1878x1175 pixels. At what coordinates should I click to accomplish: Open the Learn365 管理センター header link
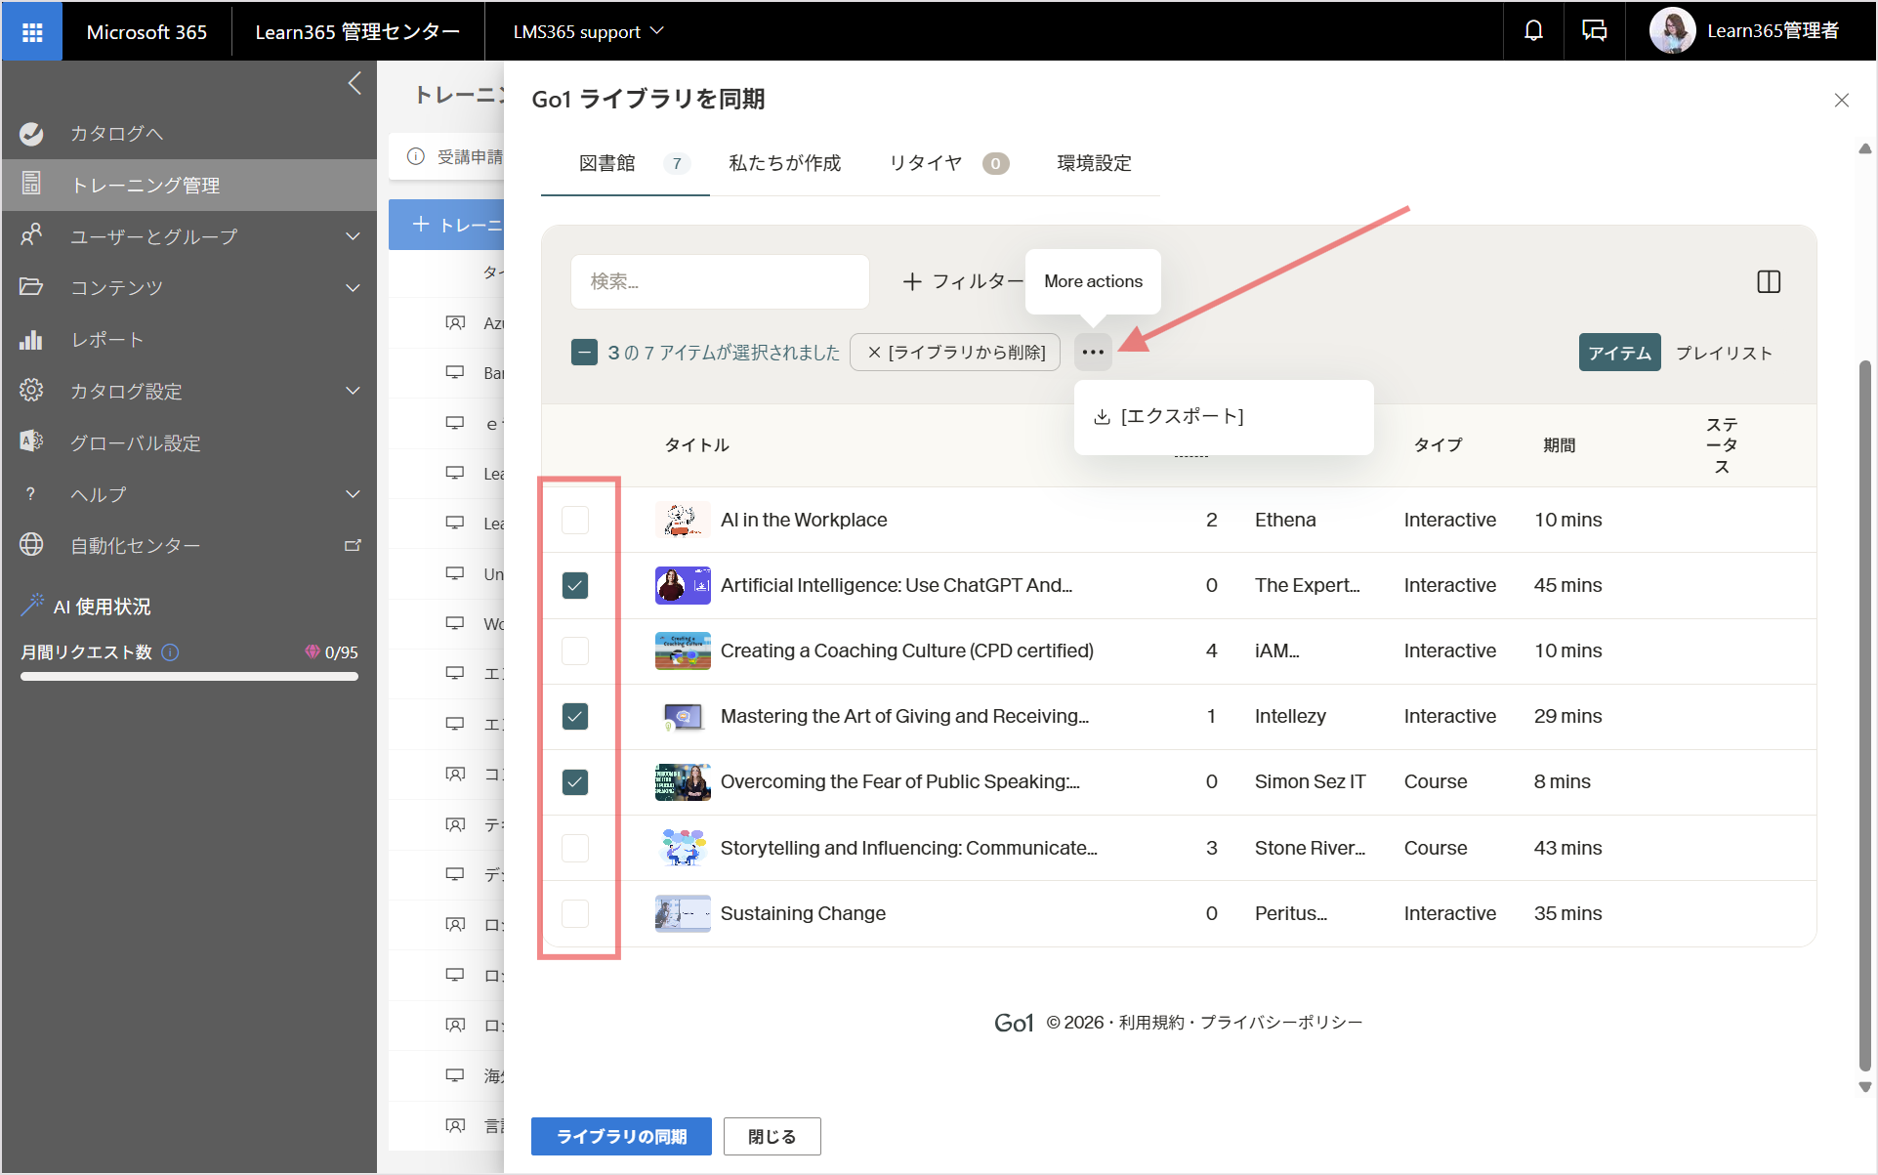pyautogui.click(x=357, y=32)
